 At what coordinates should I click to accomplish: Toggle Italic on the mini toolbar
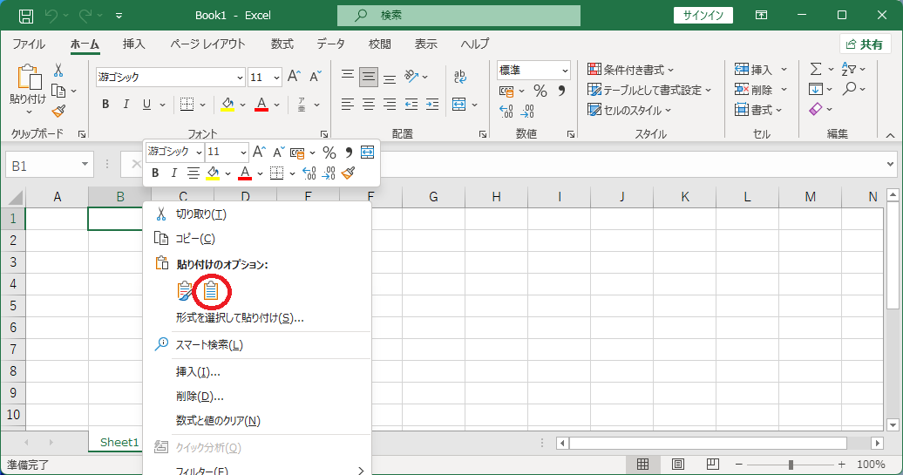tap(174, 173)
